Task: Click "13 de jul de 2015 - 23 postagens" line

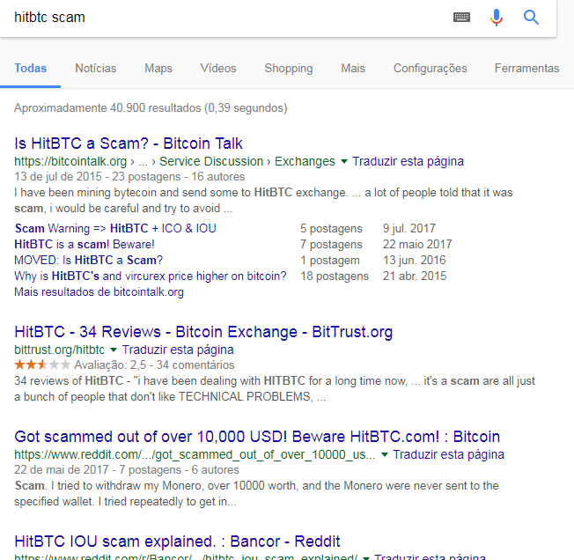Action: point(129,177)
